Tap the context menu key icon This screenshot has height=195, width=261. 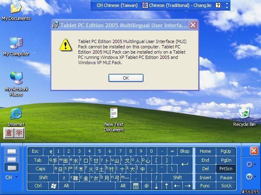click(136, 186)
